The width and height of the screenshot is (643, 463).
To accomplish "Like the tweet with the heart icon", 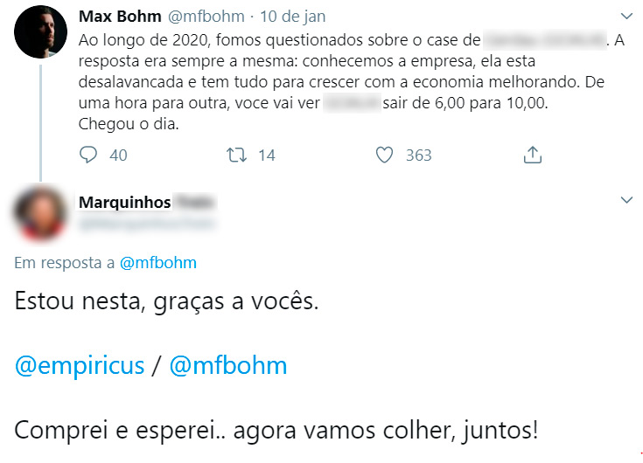I will (384, 155).
